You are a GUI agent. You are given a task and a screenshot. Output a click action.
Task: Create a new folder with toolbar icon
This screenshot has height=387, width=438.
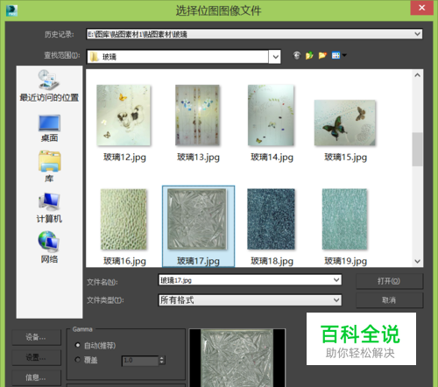click(x=322, y=55)
